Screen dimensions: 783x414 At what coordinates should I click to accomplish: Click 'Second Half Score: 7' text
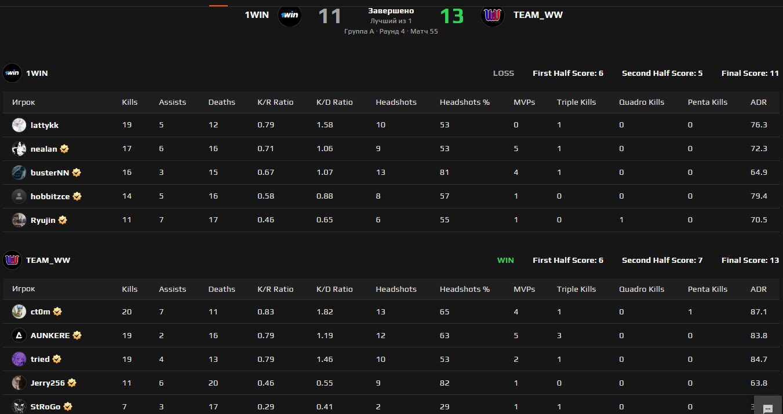[662, 260]
